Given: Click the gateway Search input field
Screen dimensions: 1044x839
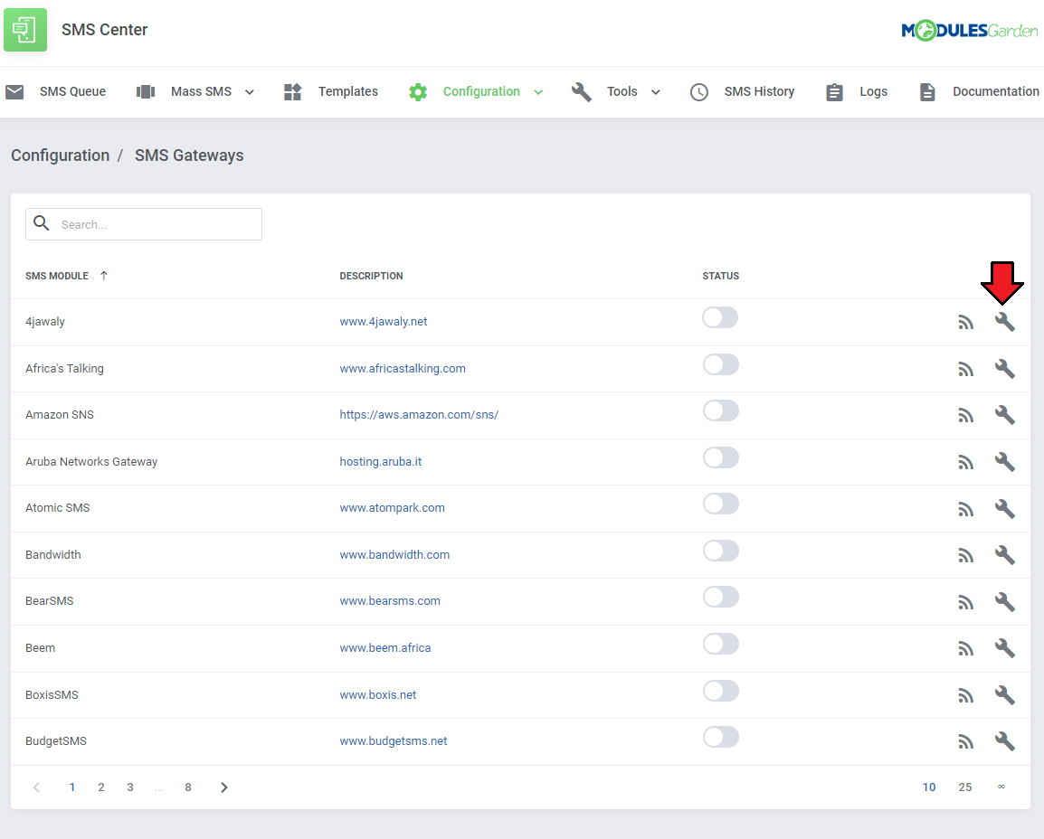Looking at the screenshot, I should pyautogui.click(x=144, y=224).
